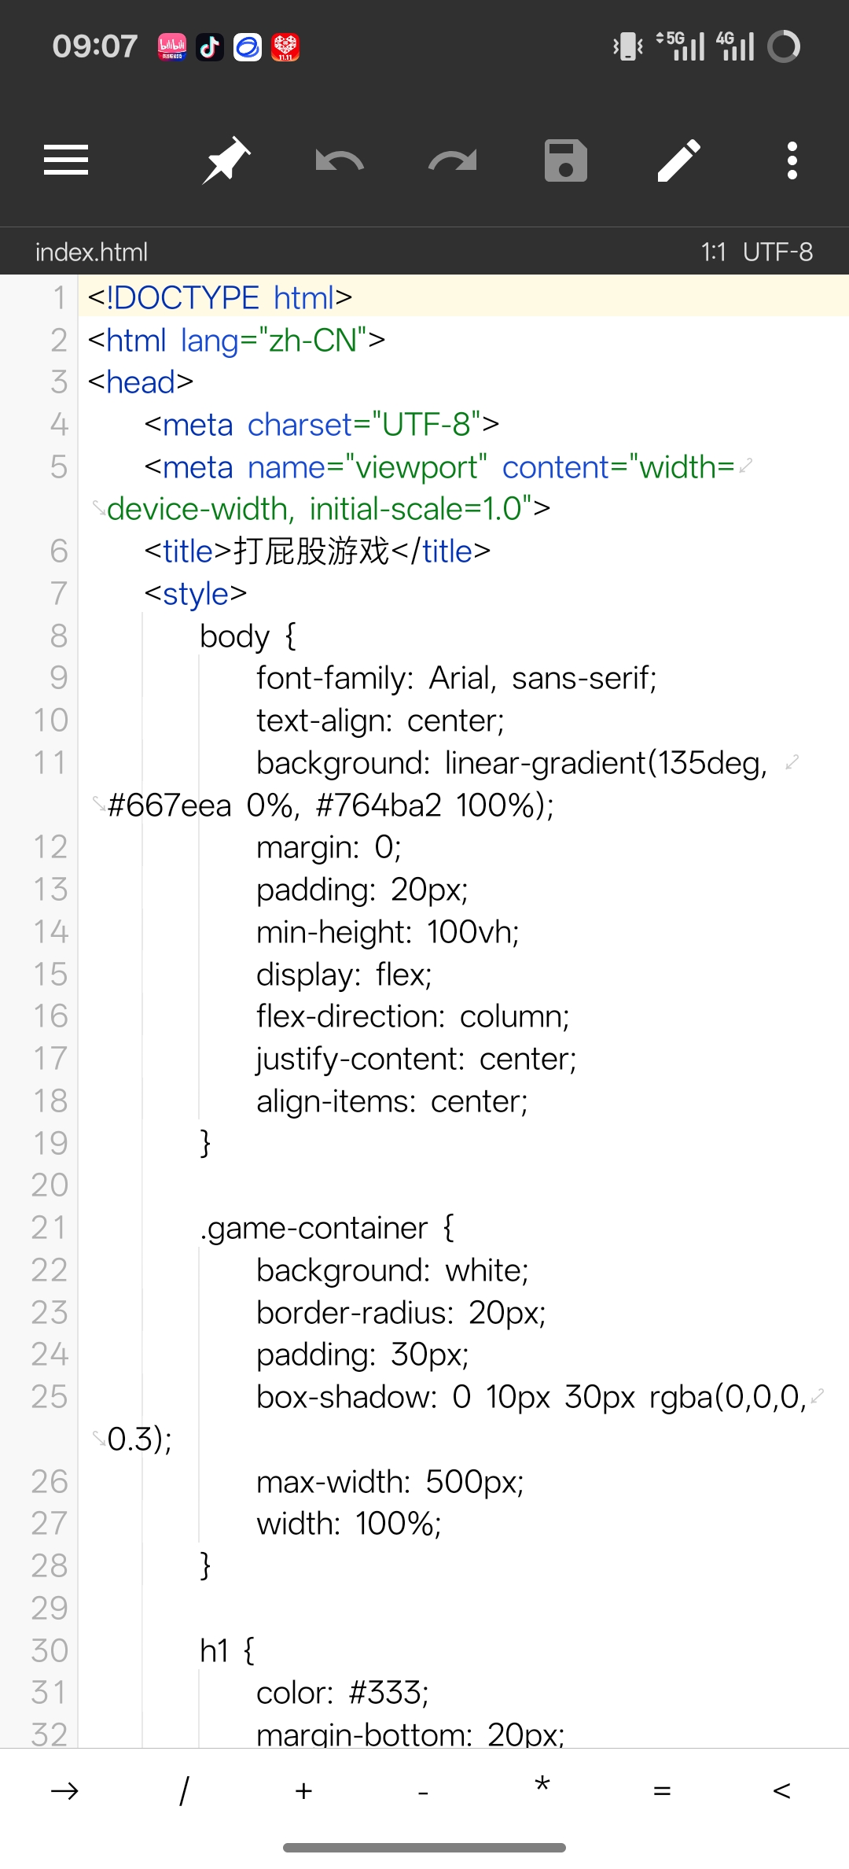Save the index.html file
849x1869 pixels.
(x=565, y=160)
